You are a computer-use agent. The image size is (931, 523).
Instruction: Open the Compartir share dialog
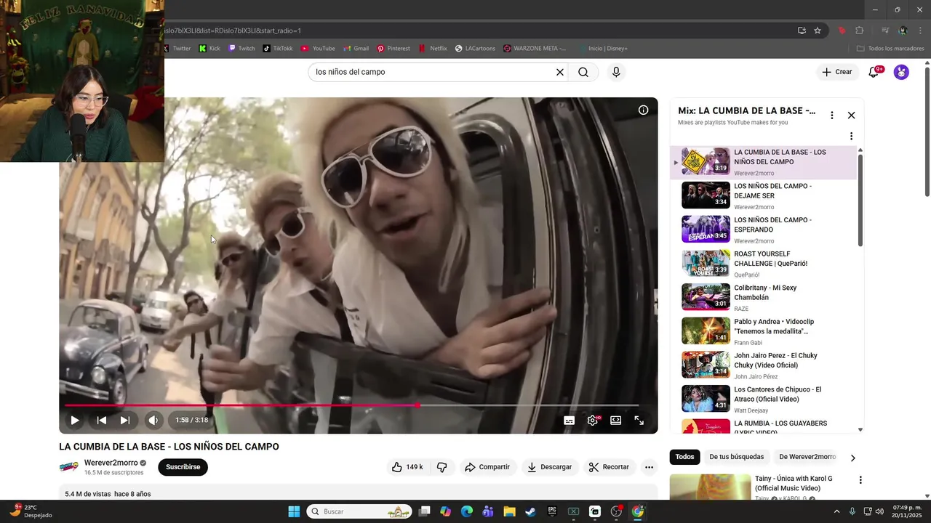pyautogui.click(x=487, y=467)
